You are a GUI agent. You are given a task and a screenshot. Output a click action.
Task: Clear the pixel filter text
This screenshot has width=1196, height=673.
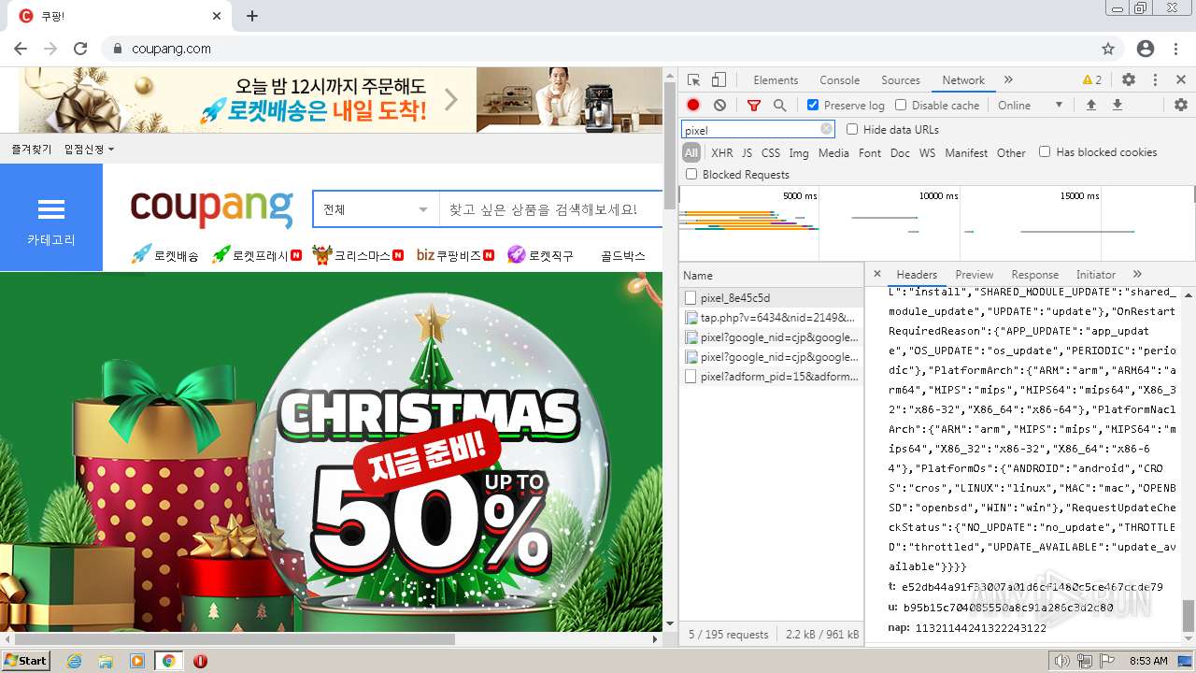(826, 130)
